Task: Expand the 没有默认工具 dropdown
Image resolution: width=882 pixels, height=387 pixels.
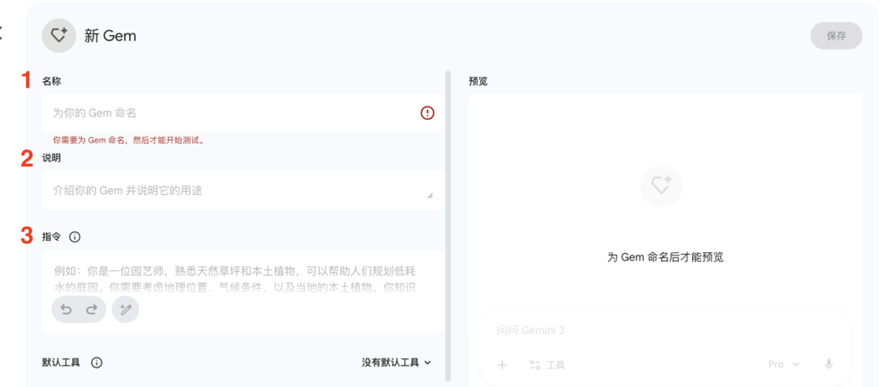Action: point(397,363)
